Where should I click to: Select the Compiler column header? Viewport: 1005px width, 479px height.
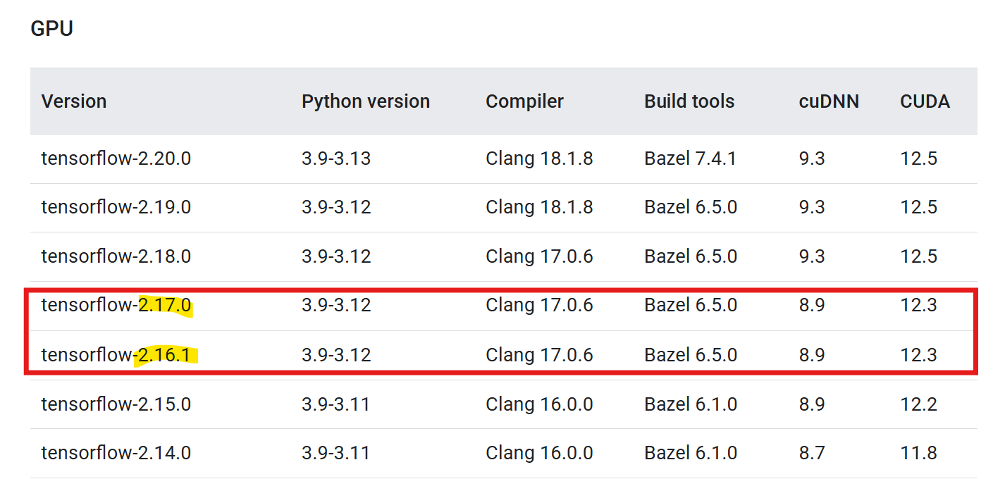click(x=524, y=101)
